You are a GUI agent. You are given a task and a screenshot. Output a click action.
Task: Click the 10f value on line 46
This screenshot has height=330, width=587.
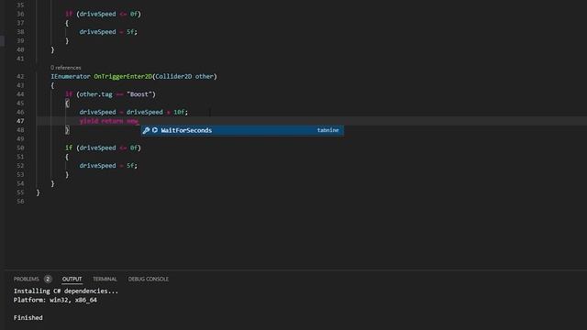(179, 112)
